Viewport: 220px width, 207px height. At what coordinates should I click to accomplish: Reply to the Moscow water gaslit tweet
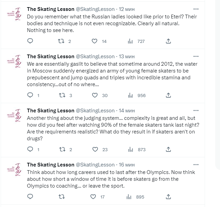(30, 95)
